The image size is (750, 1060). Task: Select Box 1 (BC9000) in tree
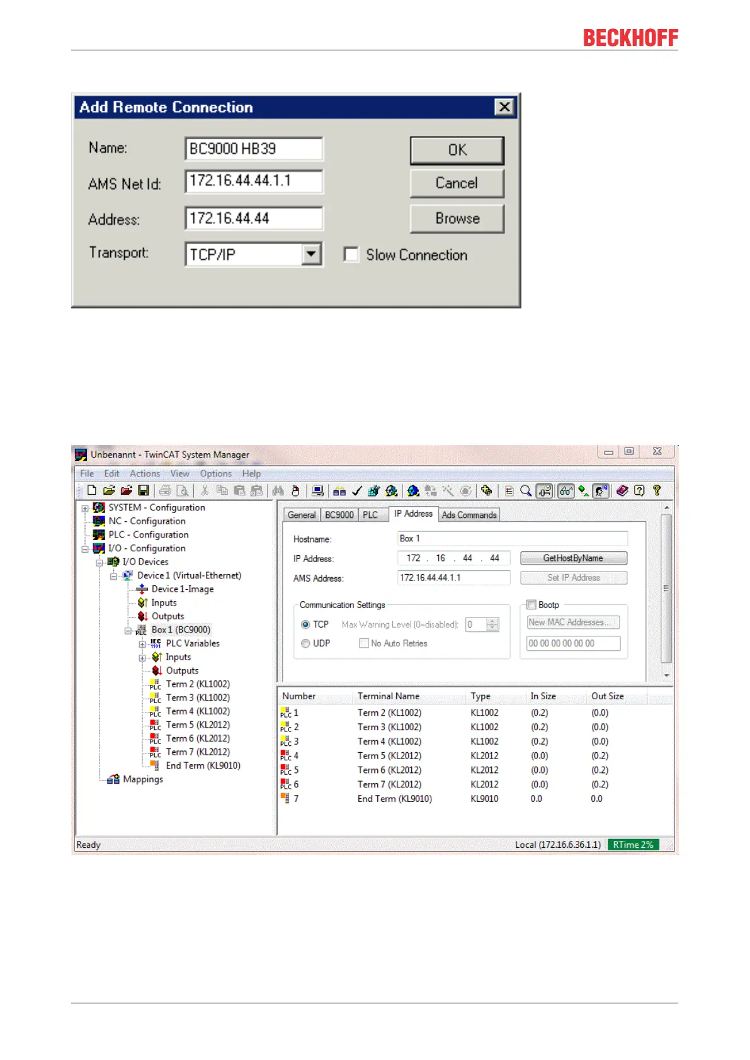tap(181, 629)
